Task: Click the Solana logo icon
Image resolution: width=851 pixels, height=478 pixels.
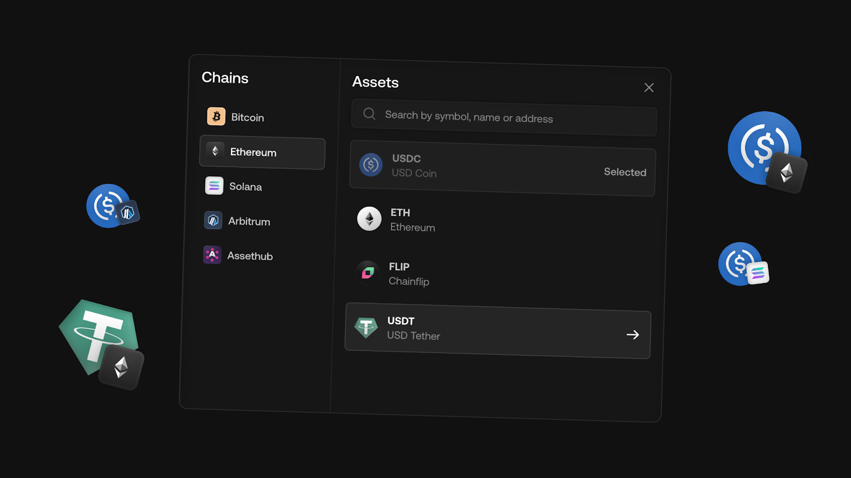Action: coord(214,186)
